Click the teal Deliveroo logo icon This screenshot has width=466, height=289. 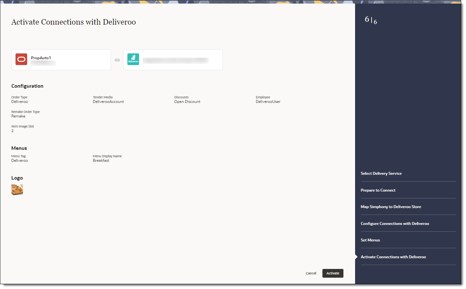click(x=133, y=59)
